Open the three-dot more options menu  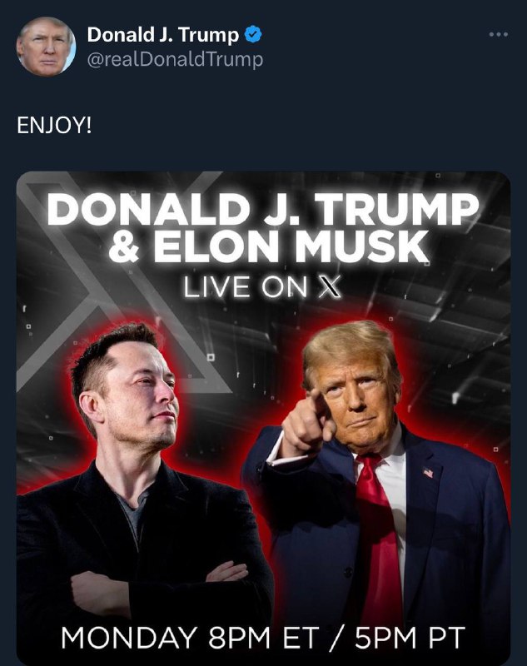[498, 34]
